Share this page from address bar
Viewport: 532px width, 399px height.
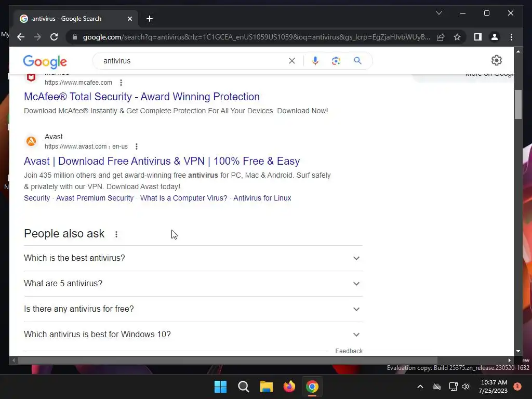pos(441,37)
